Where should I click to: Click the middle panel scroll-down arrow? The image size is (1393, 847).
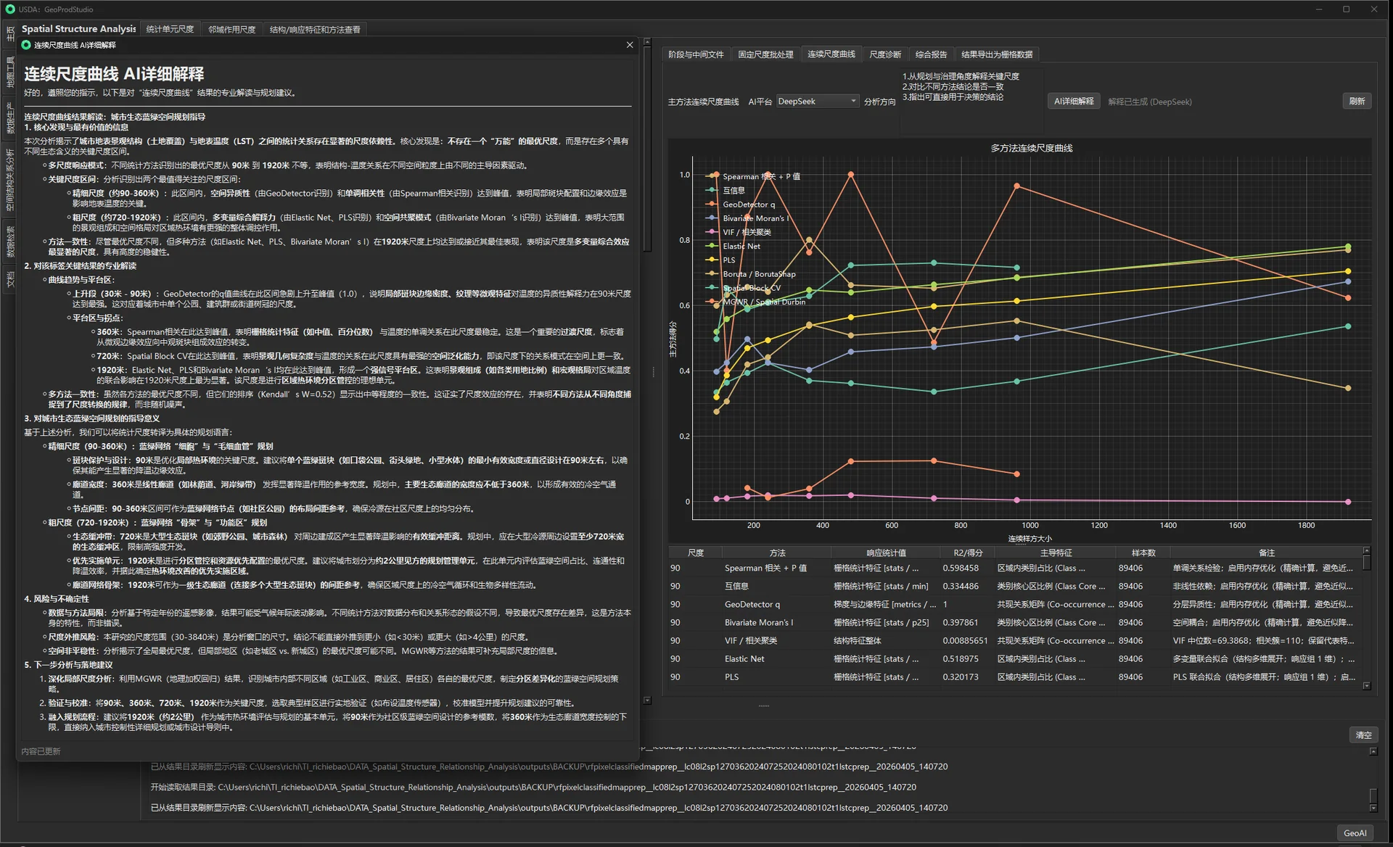coord(647,701)
